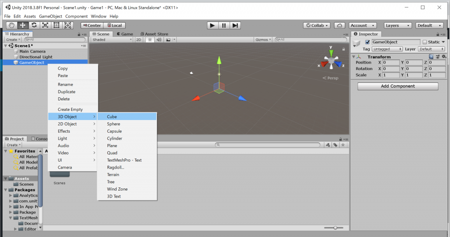
Task: Open the Default layout dropdown
Action: [430, 25]
